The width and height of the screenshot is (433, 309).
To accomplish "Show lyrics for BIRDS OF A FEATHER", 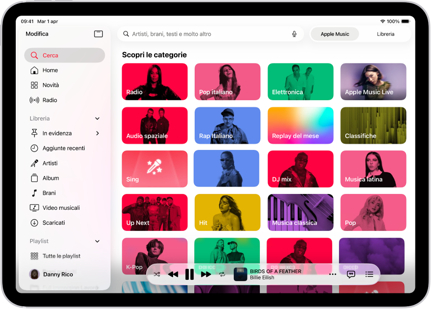I will tap(350, 274).
